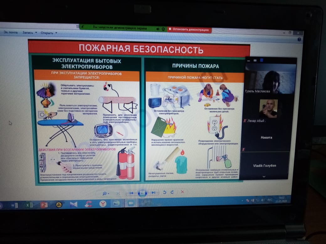Open Yandex Browser from the taskbar
This screenshot has width=326, height=244.
pyautogui.click(x=103, y=204)
